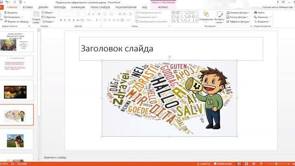The height and width of the screenshot is (166, 295).
Task: Open Переходы ribbon tab
Action: [x=59, y=7]
